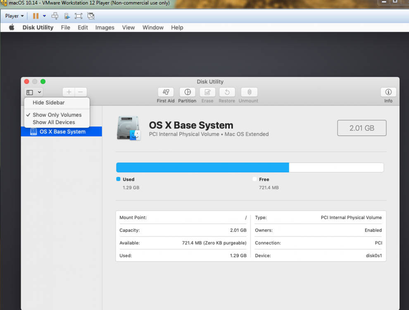Click the Erase toolbar icon
Image resolution: width=409 pixels, height=310 pixels.
(x=207, y=92)
